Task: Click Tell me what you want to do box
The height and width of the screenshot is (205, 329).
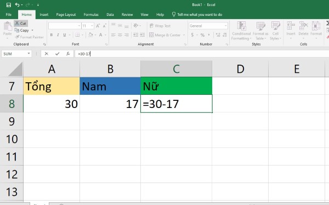Action: [x=197, y=14]
